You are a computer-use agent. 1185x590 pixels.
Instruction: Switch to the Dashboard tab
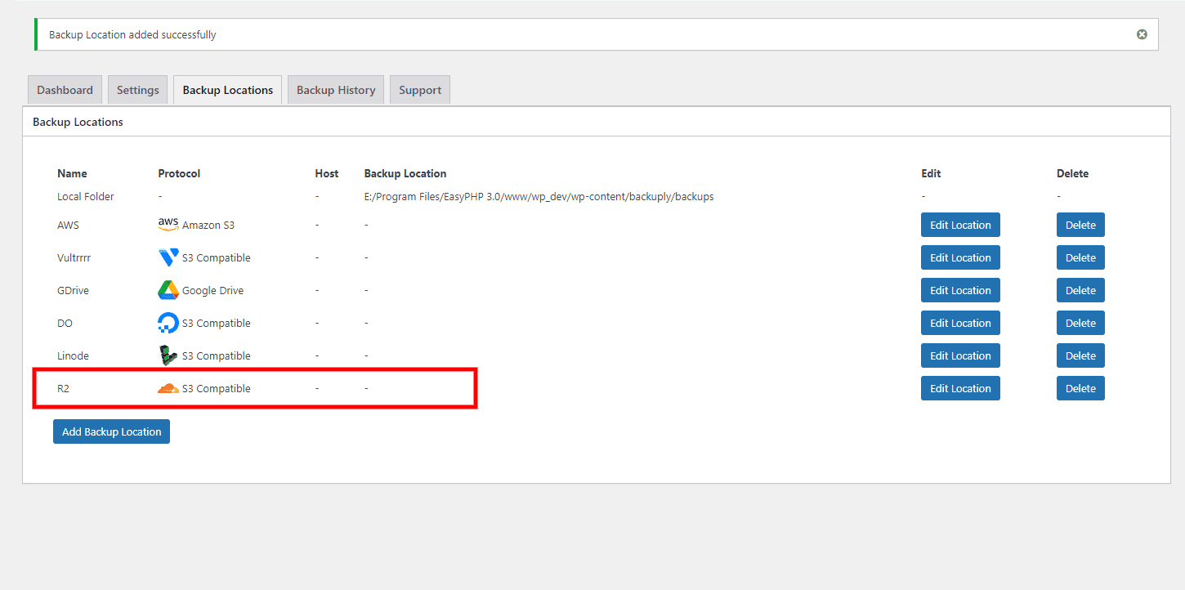tap(65, 89)
